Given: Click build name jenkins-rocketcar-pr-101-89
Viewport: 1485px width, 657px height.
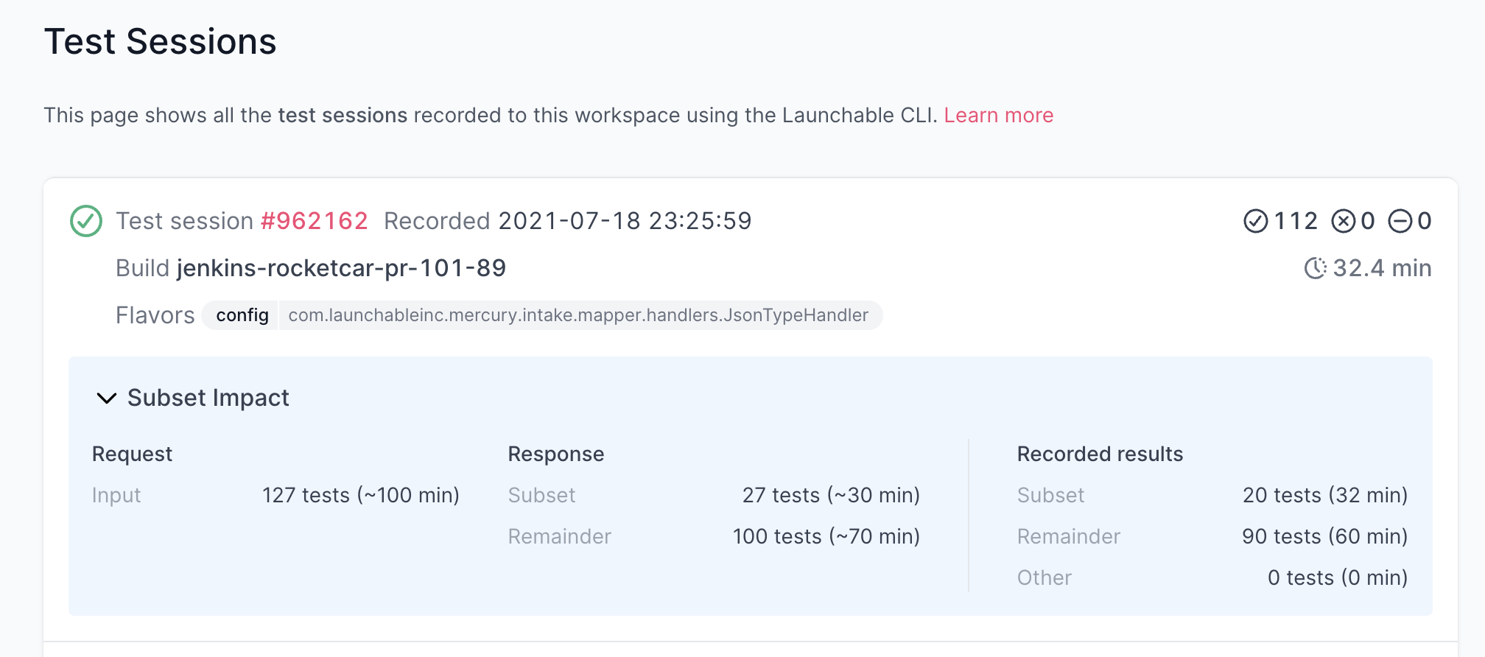Looking at the screenshot, I should pyautogui.click(x=342, y=268).
